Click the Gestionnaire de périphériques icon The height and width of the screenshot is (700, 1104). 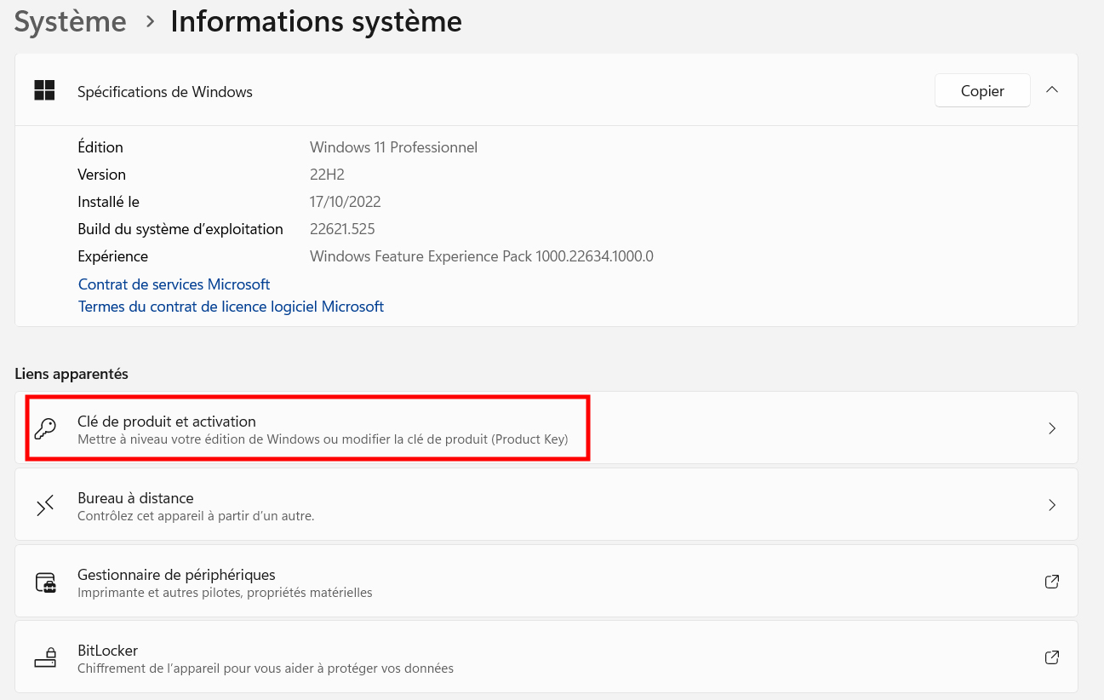pyautogui.click(x=45, y=582)
